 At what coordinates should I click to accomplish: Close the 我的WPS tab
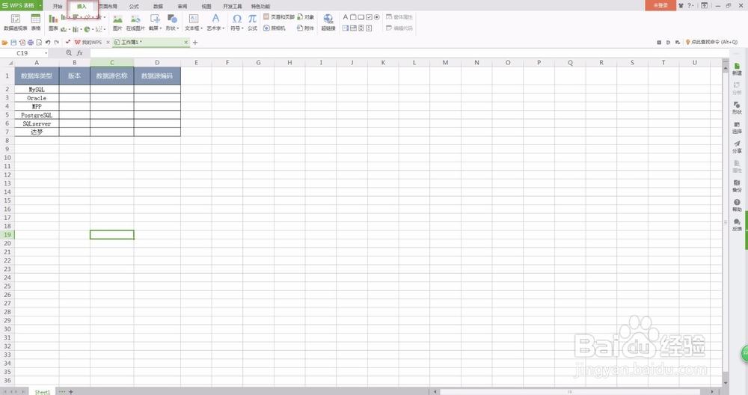tap(108, 43)
